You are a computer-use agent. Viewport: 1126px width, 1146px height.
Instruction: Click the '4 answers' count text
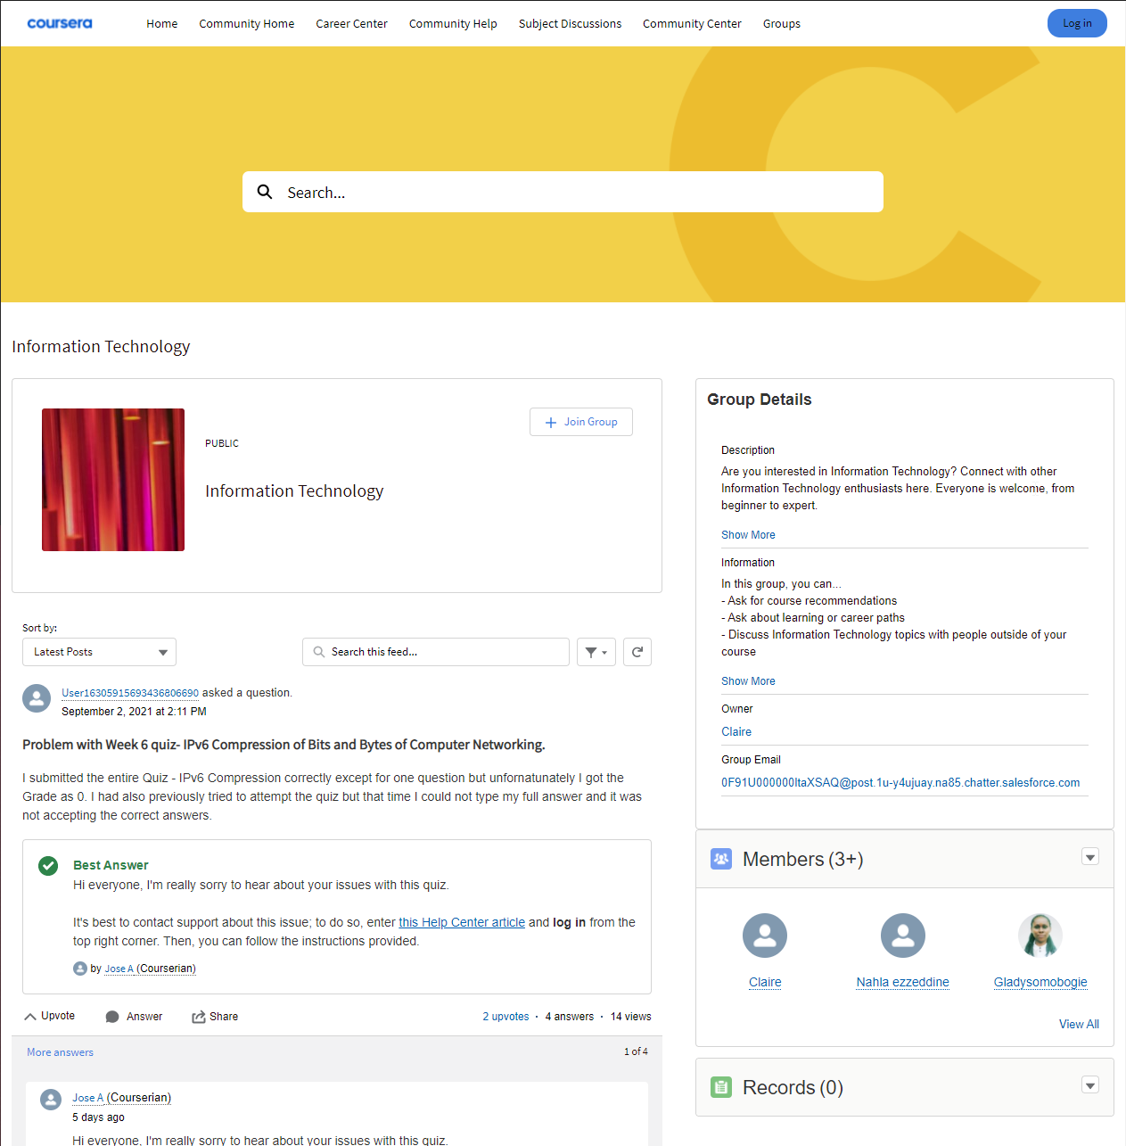570,1017
